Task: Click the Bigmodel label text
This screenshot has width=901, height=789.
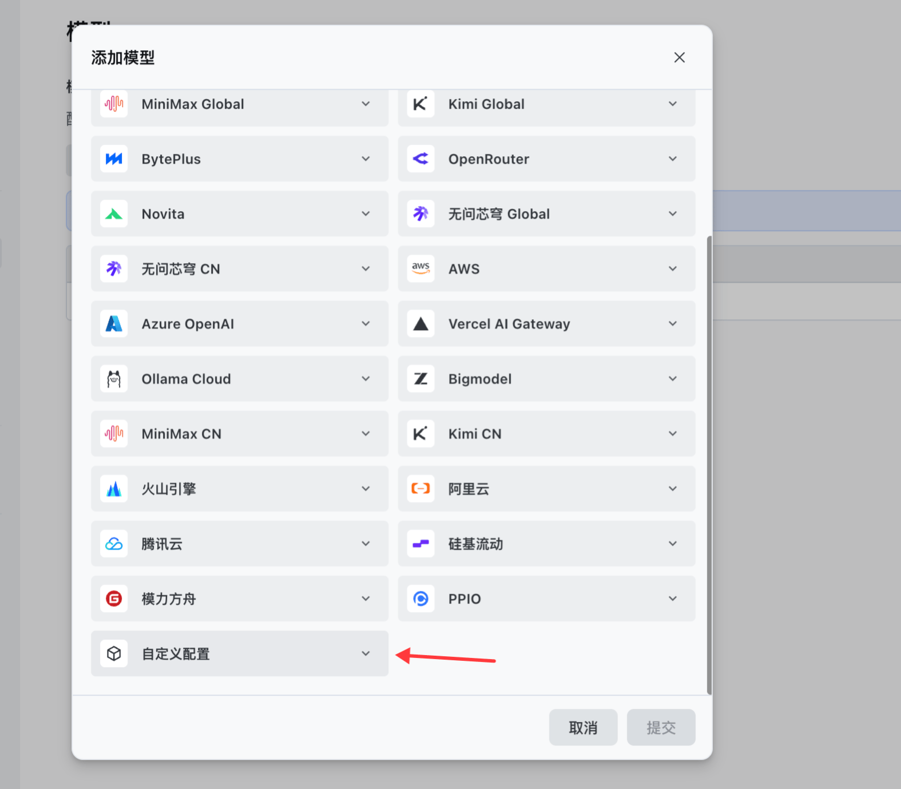Action: [x=480, y=379]
